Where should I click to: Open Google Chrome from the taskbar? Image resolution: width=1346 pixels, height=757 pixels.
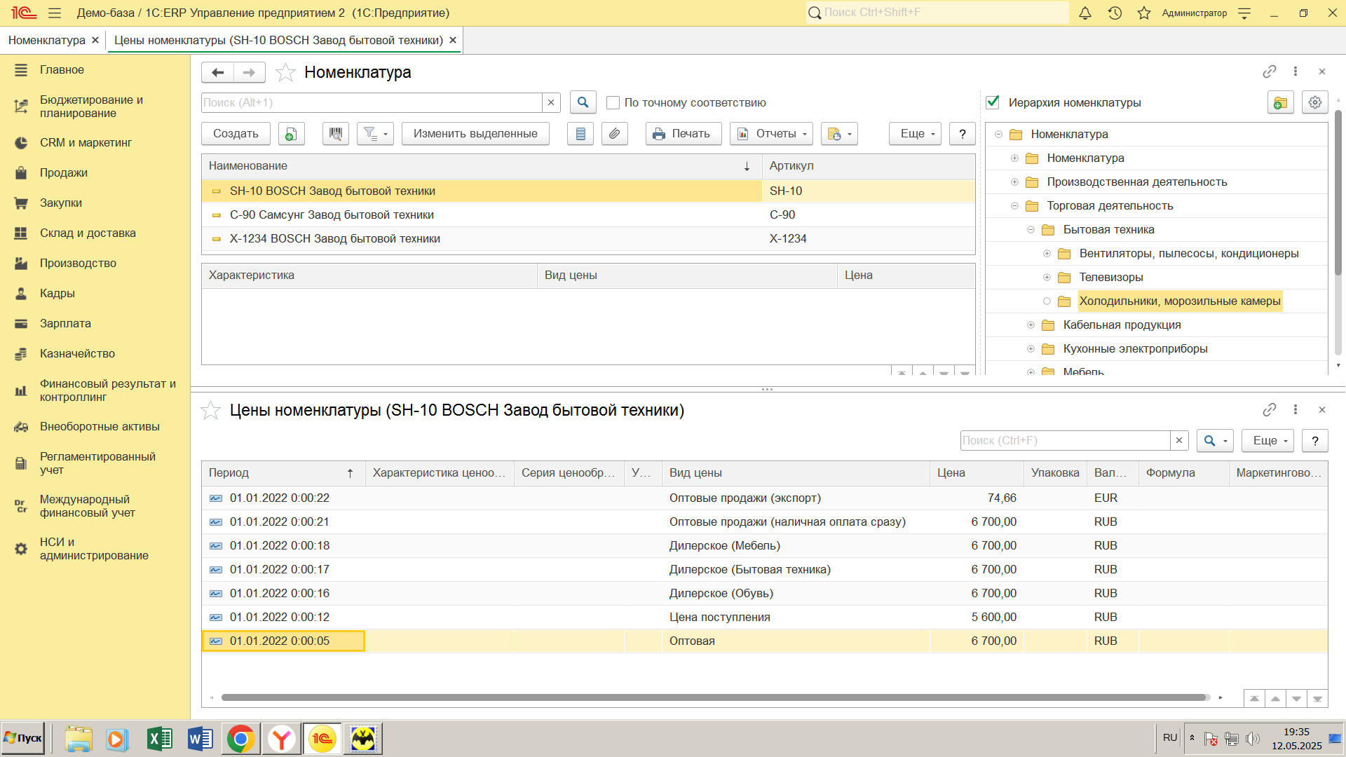pyautogui.click(x=240, y=739)
